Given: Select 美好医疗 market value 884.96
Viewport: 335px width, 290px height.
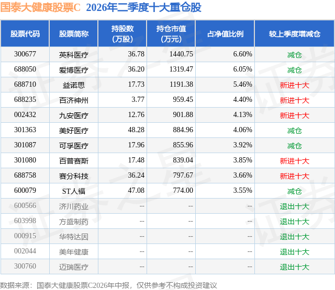Looking at the screenshot, I should click(183, 130).
